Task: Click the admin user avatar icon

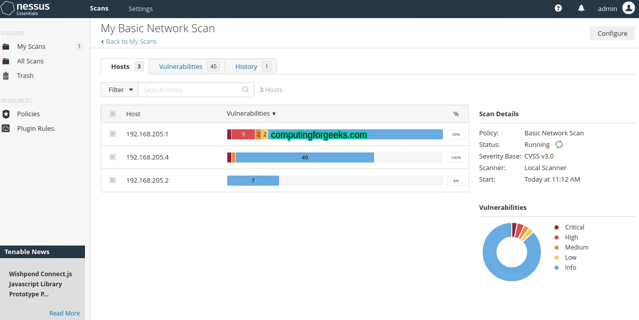Action: click(x=628, y=8)
